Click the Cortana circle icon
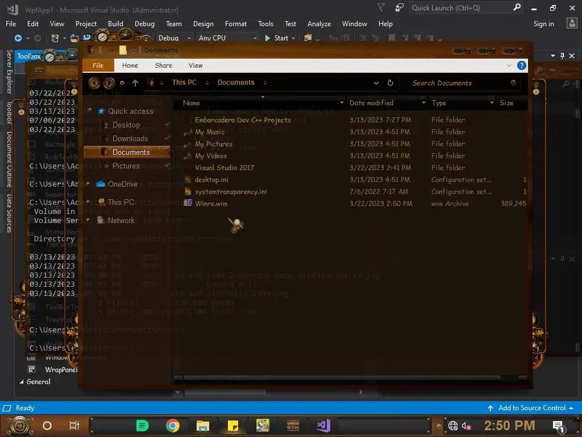Viewport: 582px width, 437px height. click(47, 426)
